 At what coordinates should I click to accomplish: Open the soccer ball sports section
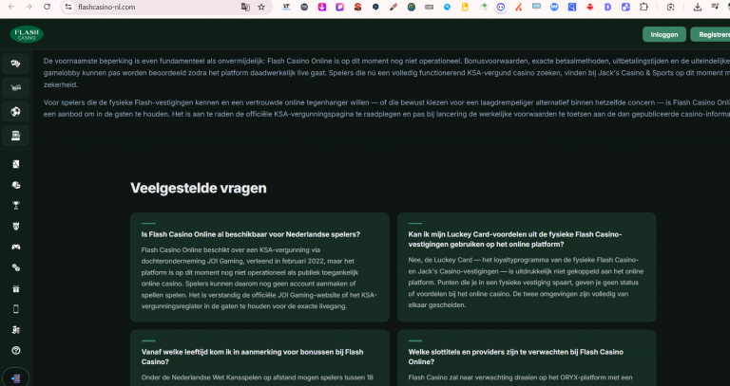click(x=16, y=112)
